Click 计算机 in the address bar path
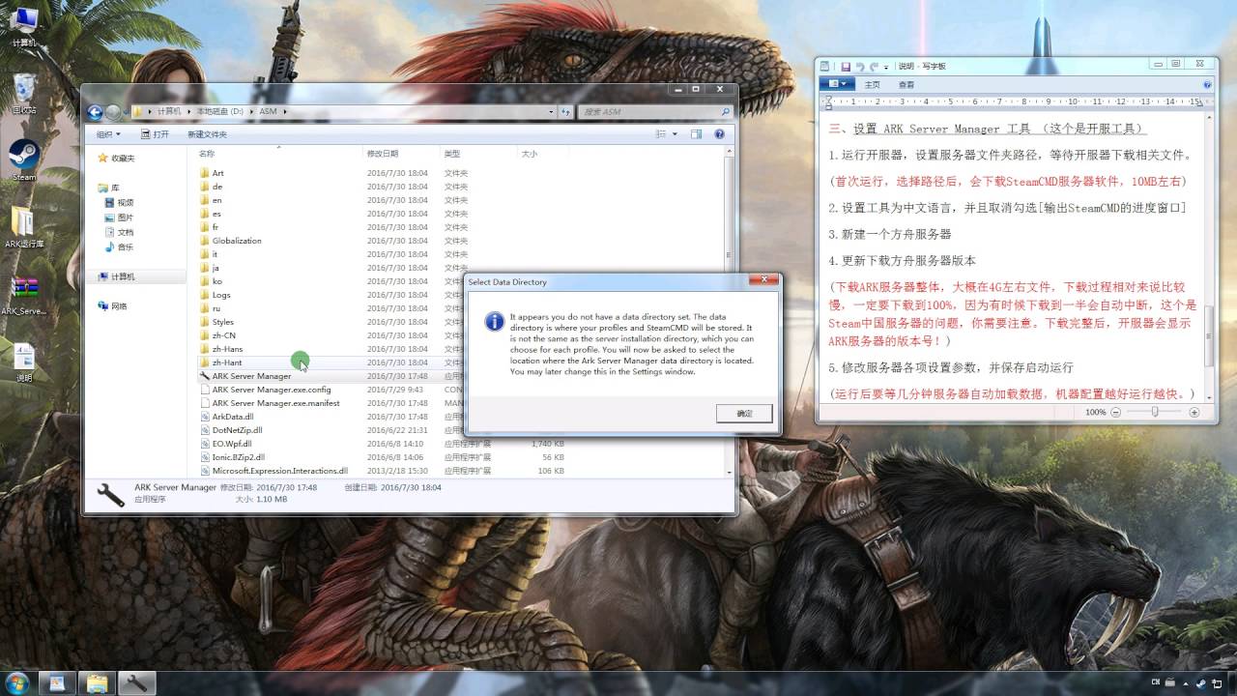The height and width of the screenshot is (696, 1237). point(168,111)
